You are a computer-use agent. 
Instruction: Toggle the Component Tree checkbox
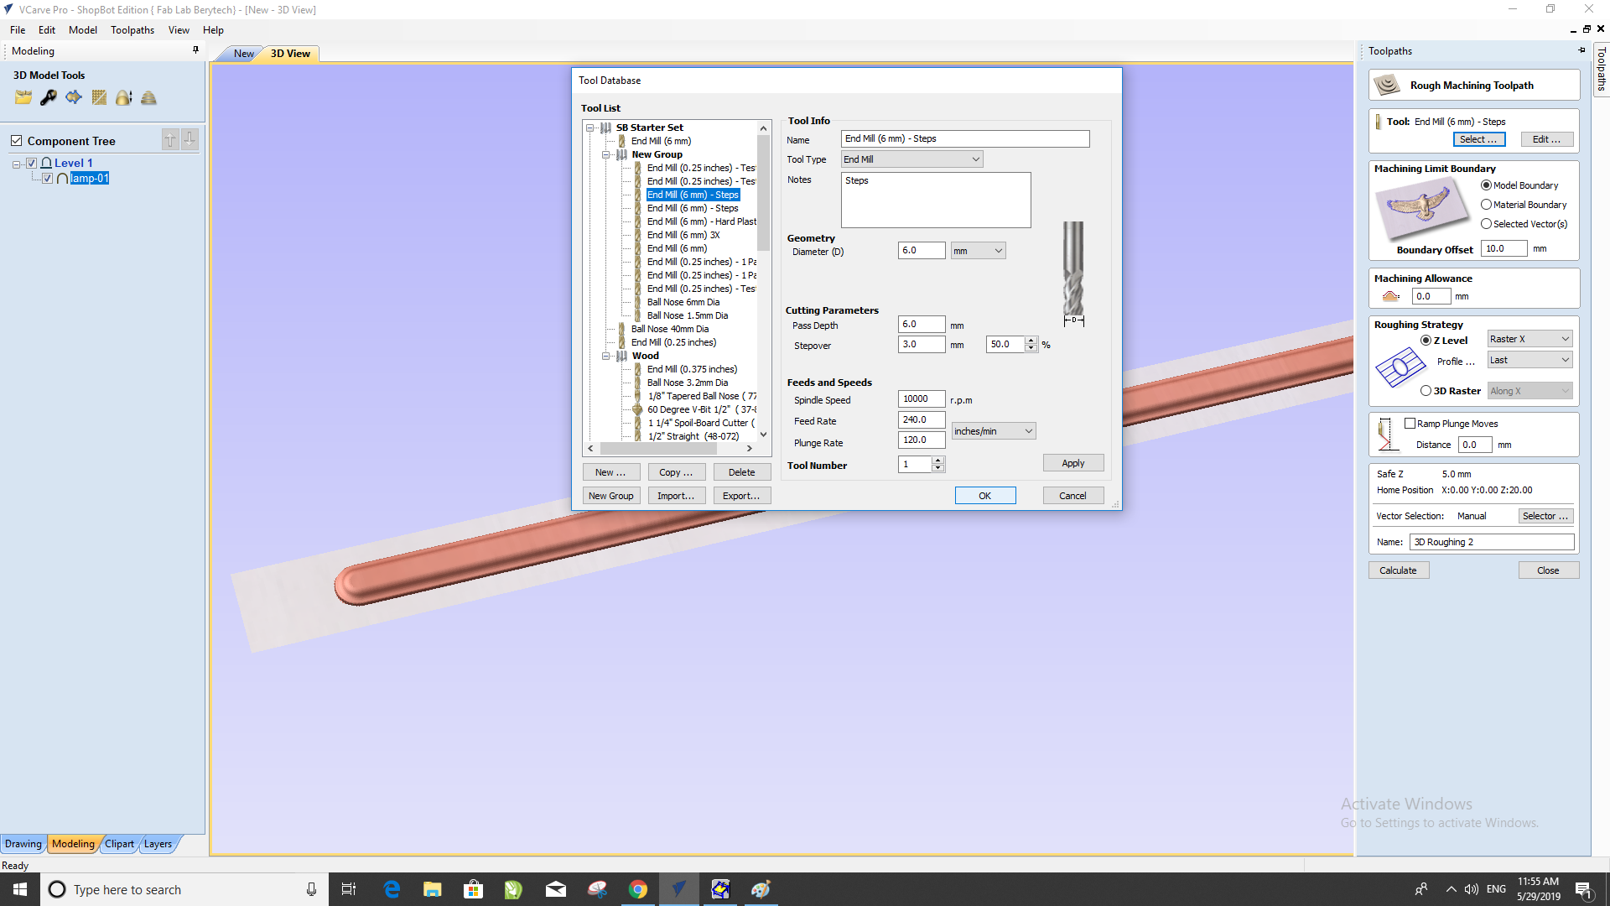16,140
